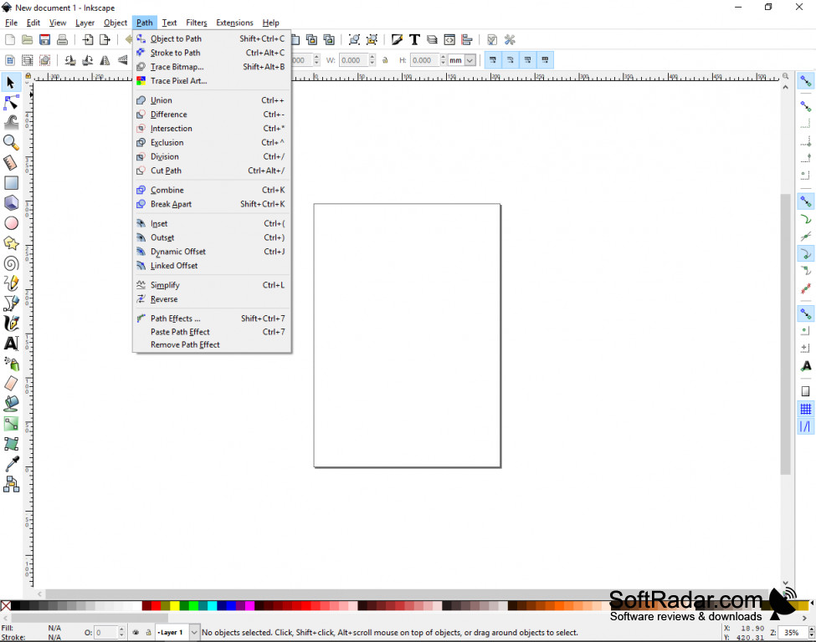Select the Selector arrow tool
The height and width of the screenshot is (642, 816).
[x=10, y=82]
